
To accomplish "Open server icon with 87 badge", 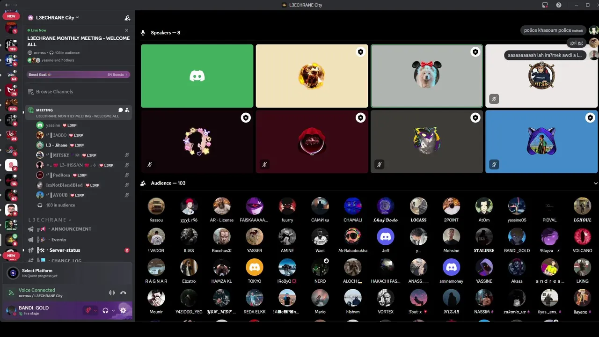I will coord(11,194).
